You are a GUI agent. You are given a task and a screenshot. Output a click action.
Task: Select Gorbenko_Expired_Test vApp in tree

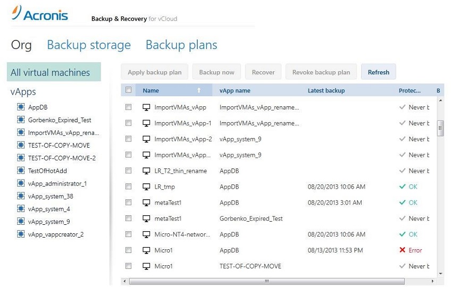(x=60, y=120)
